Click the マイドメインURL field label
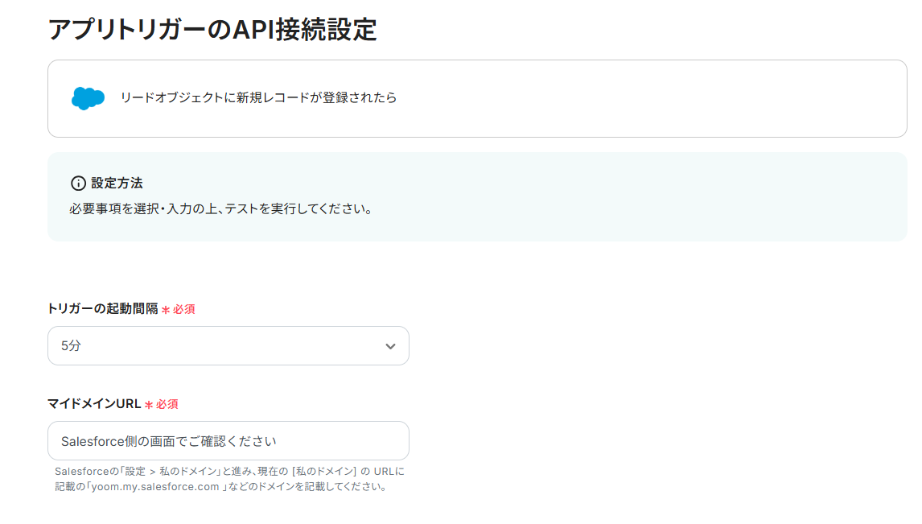This screenshot has height=524, width=922. [x=94, y=404]
